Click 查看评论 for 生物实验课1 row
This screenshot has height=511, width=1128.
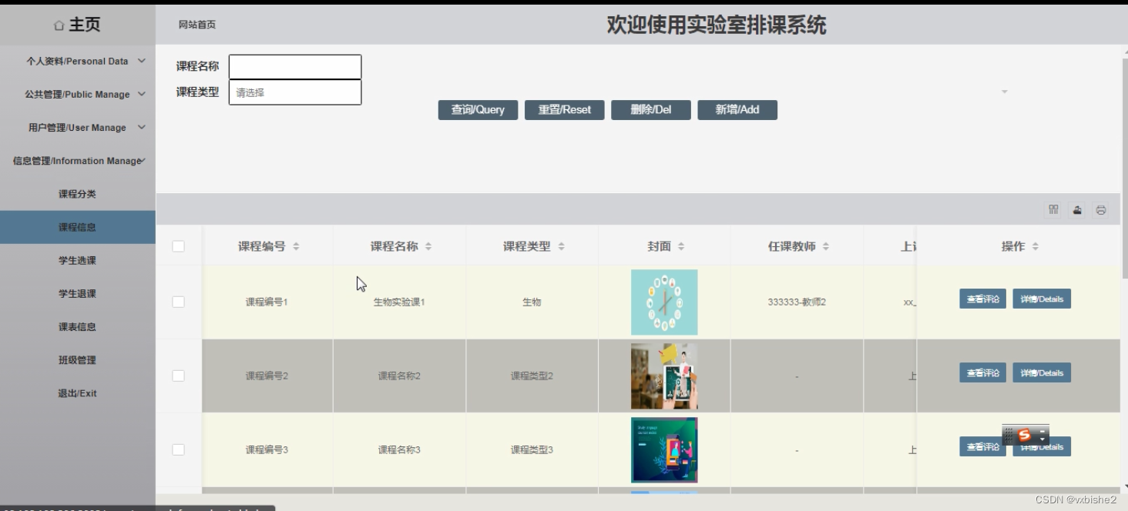(982, 299)
